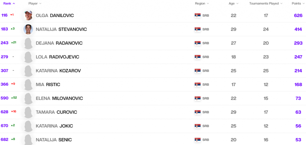The width and height of the screenshot is (306, 145).
Task: Click Serbian flag icon in Kozarov row
Action: (x=197, y=71)
